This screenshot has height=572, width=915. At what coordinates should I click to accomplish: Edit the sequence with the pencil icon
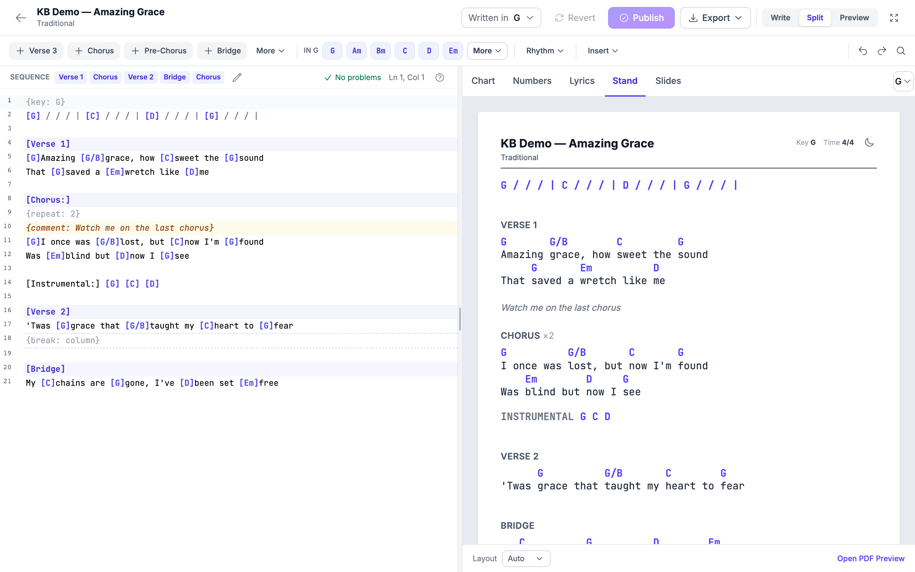tap(237, 77)
